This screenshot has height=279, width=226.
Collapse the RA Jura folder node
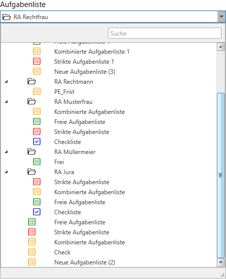click(x=7, y=172)
